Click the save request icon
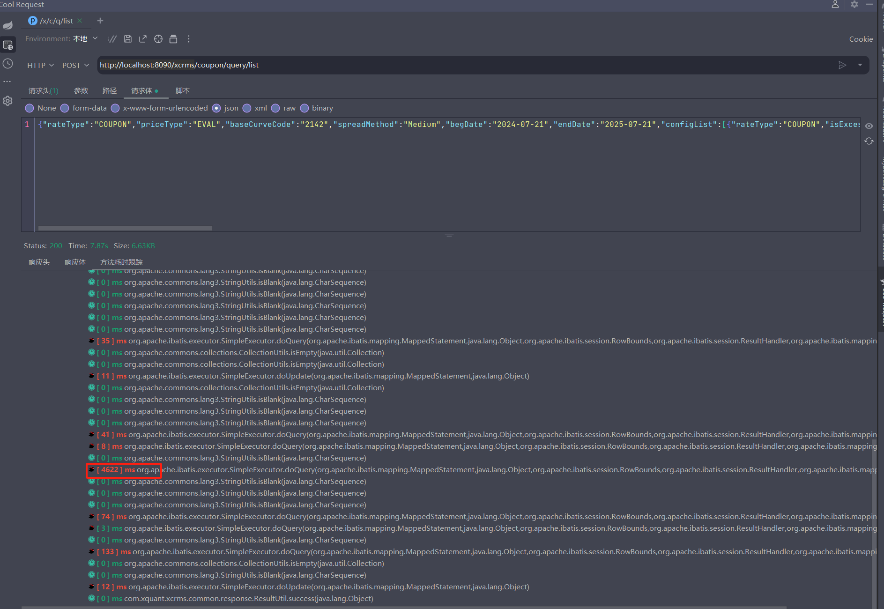 [x=127, y=39]
